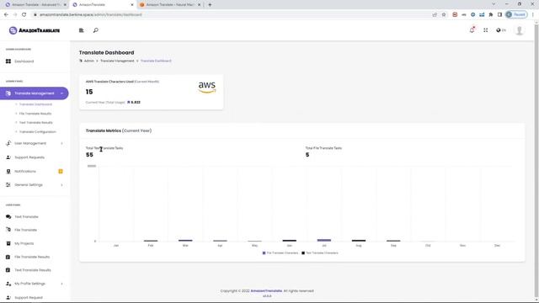Screen dimensions: 539x303
Task: Open the tab search dropdown arrow
Action: tap(494, 4)
